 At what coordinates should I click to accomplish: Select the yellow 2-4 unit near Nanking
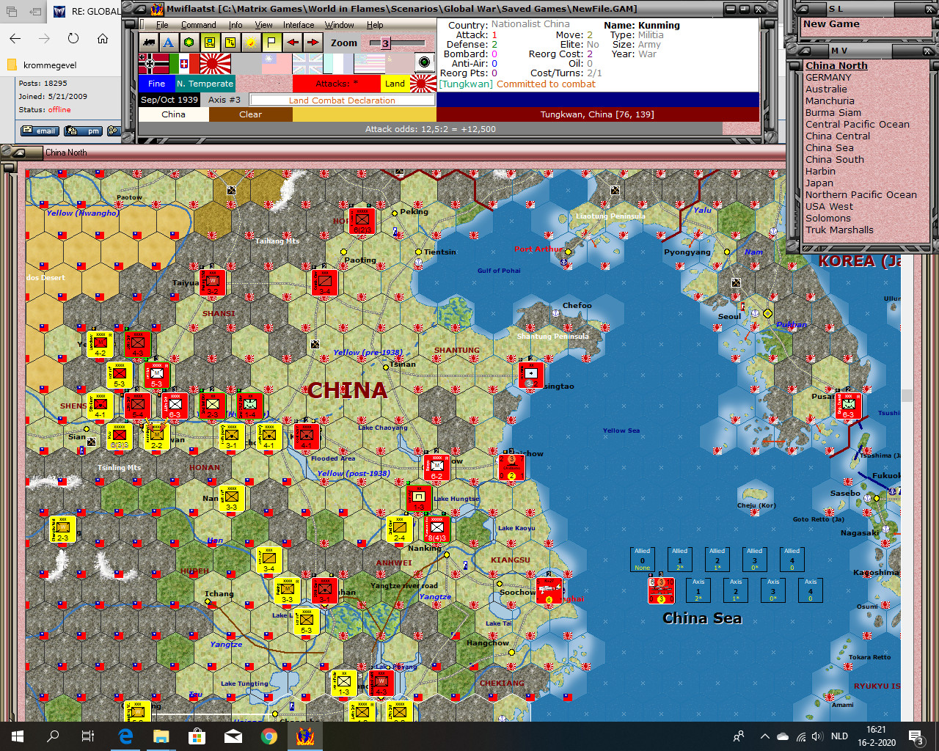[400, 529]
